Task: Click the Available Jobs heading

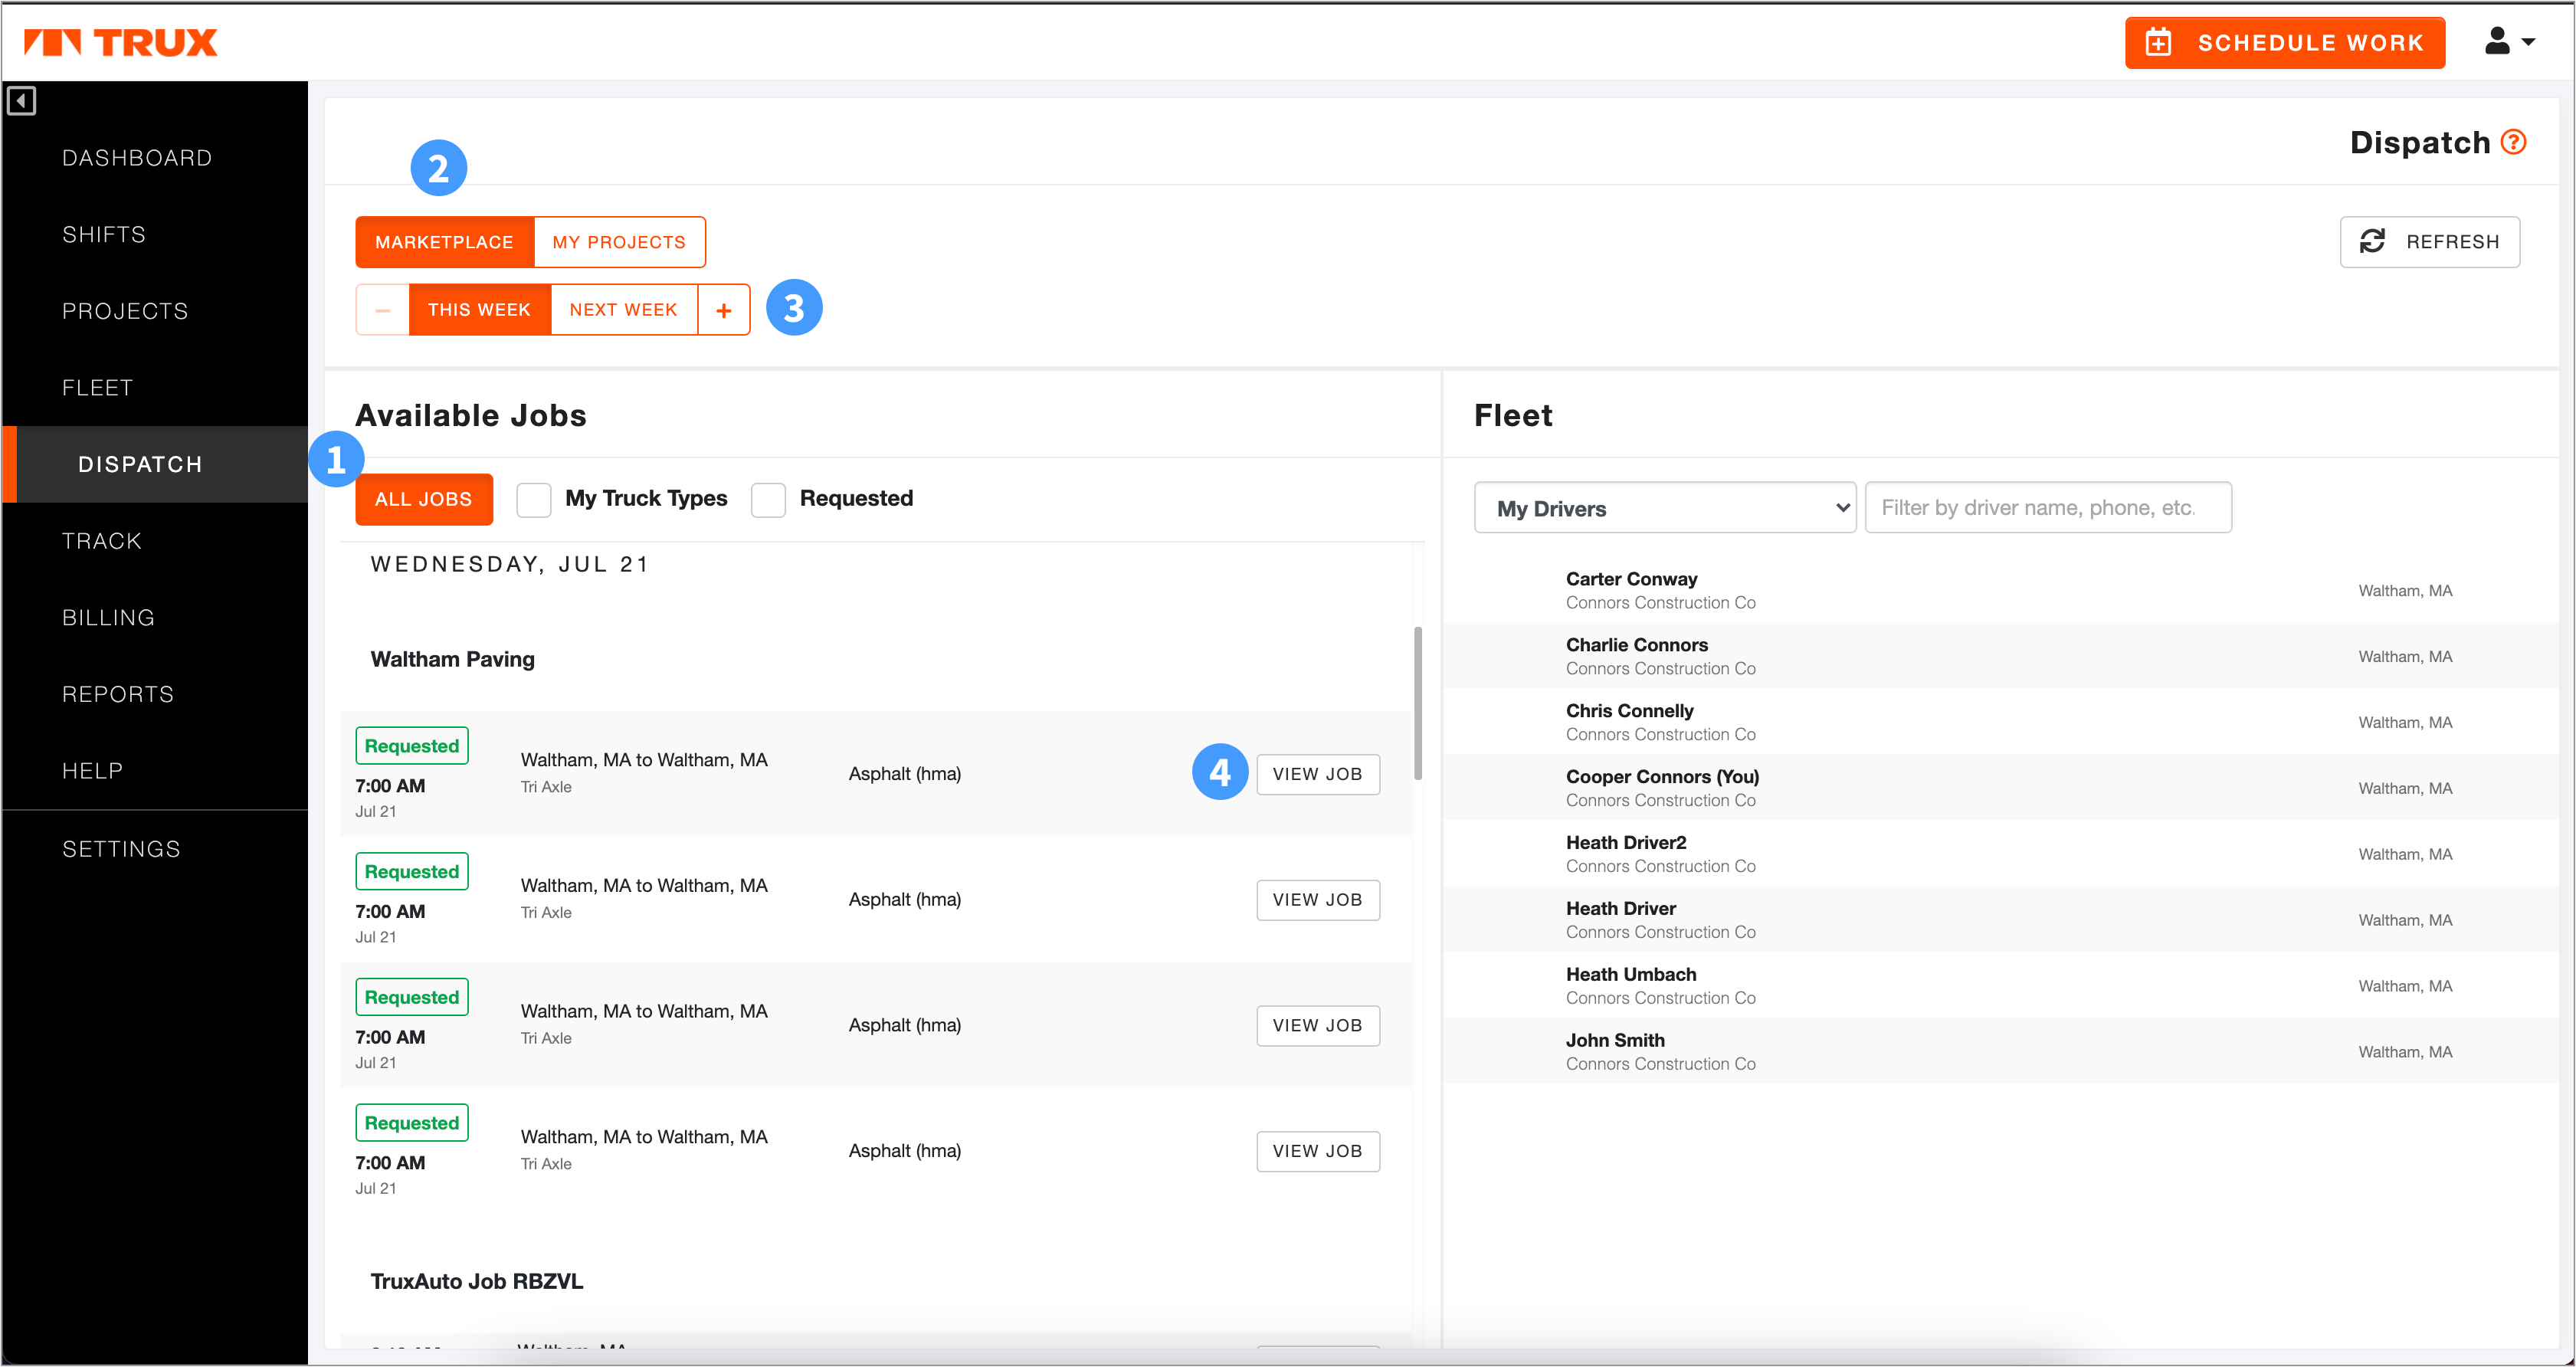Action: 471,416
